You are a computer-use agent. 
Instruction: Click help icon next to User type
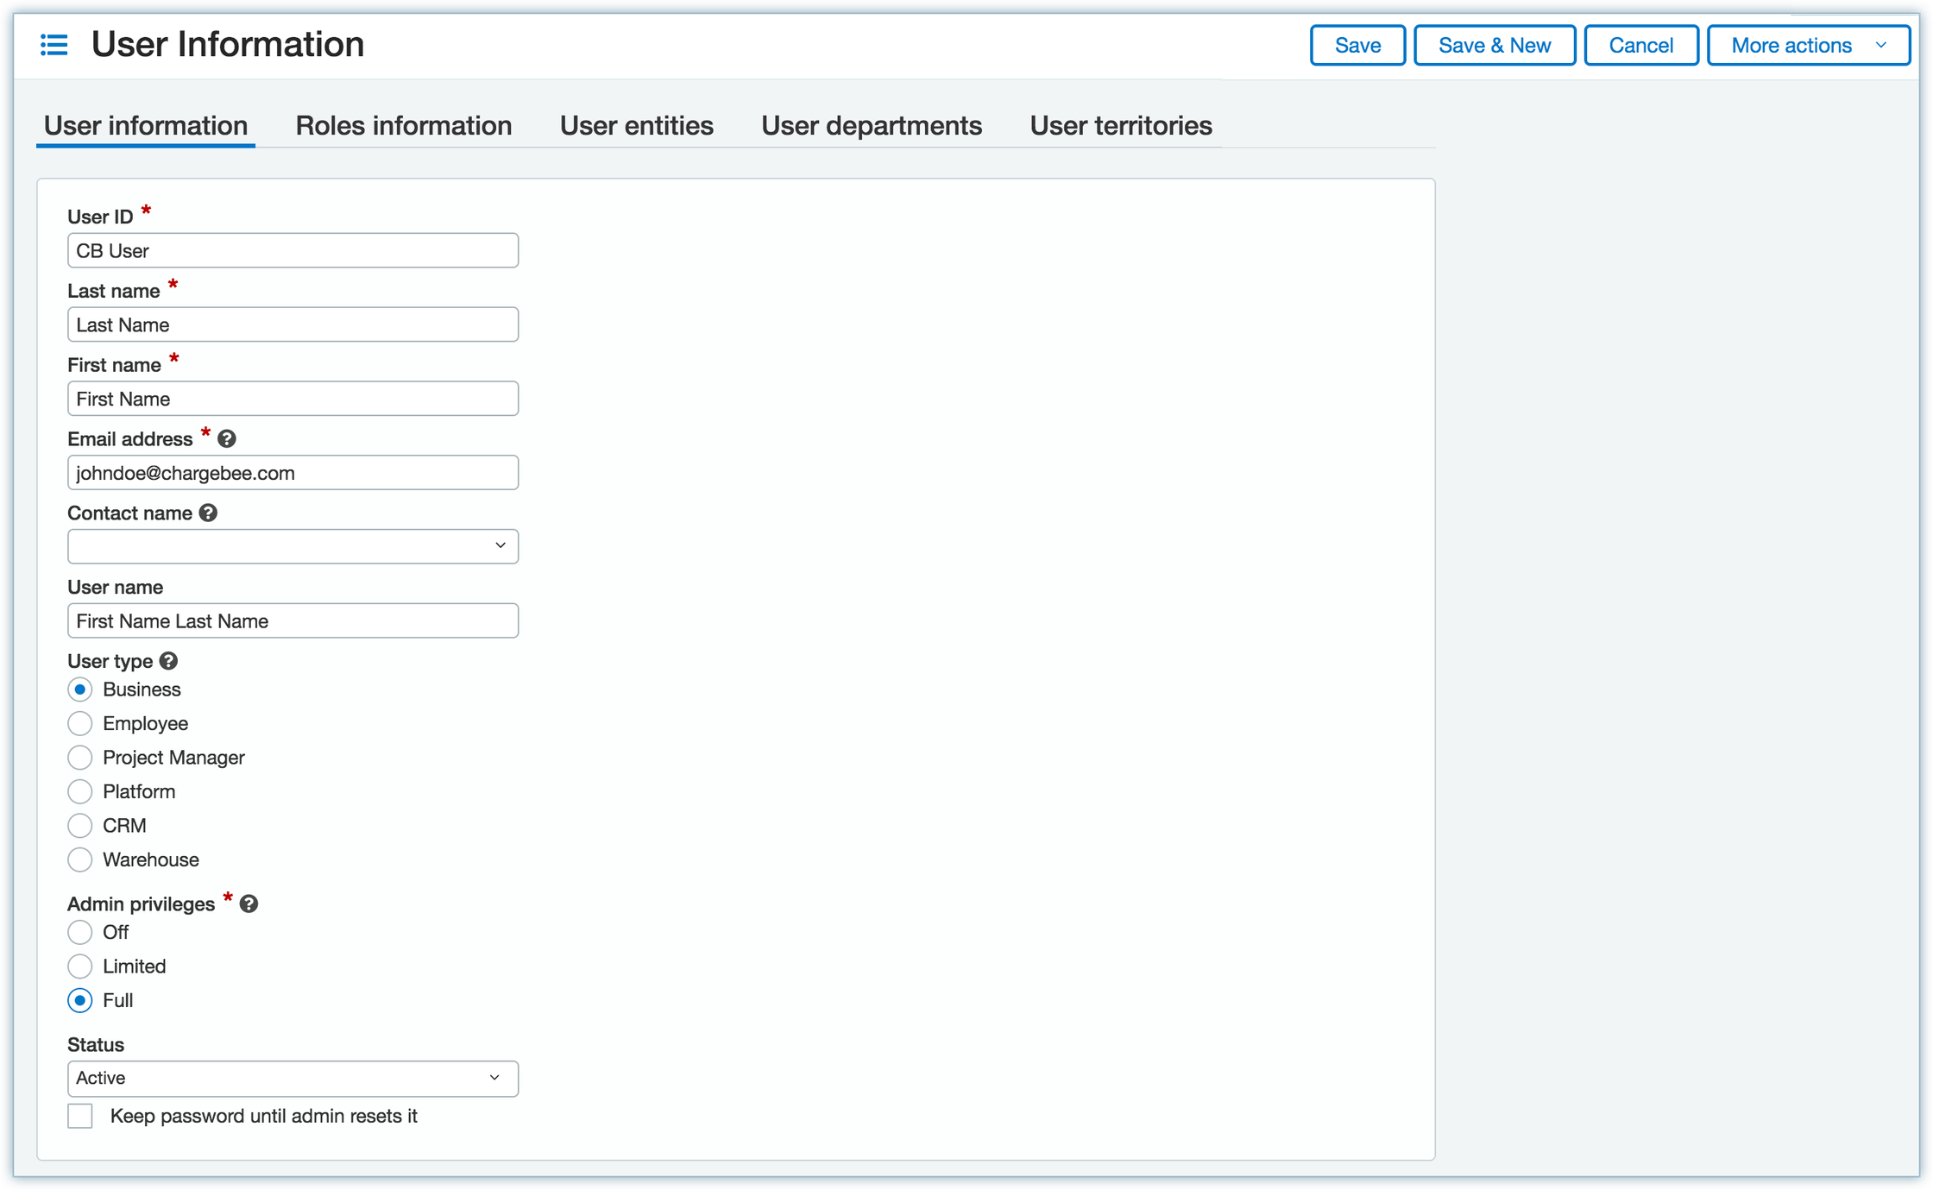tap(169, 661)
